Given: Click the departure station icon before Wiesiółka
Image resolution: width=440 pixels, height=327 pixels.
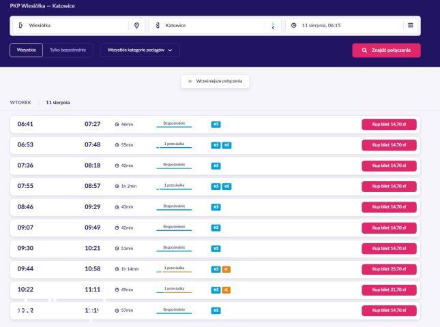Looking at the screenshot, I should (20, 25).
